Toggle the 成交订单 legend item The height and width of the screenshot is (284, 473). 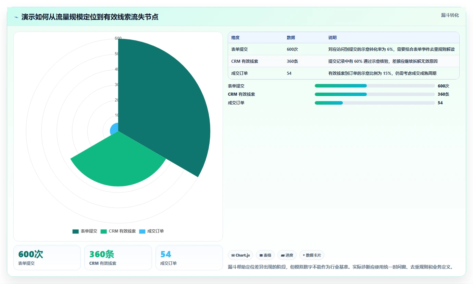(x=151, y=231)
